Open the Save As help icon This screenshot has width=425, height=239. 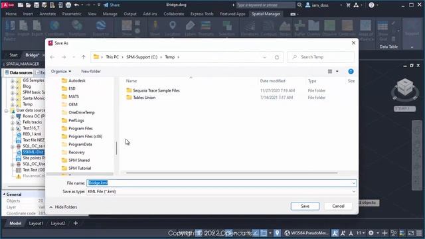coord(351,72)
